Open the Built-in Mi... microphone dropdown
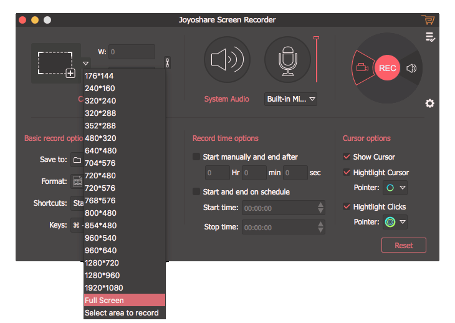The image size is (455, 323). (x=290, y=99)
